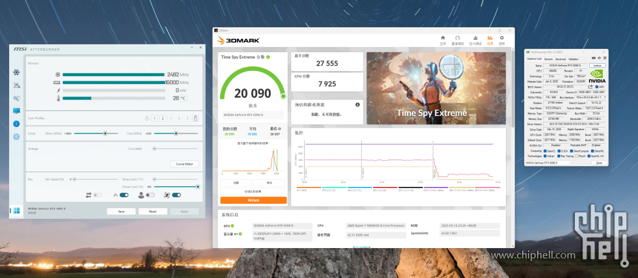Toggle Ray Tracing checkbox in GPU-Z

click(559, 156)
